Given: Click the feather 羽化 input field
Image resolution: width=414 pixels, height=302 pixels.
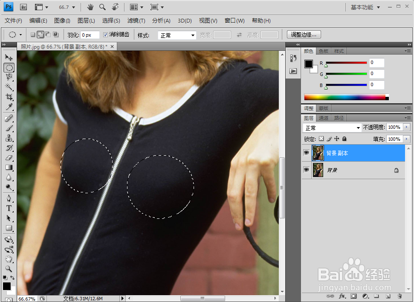Looking at the screenshot, I should [90, 35].
